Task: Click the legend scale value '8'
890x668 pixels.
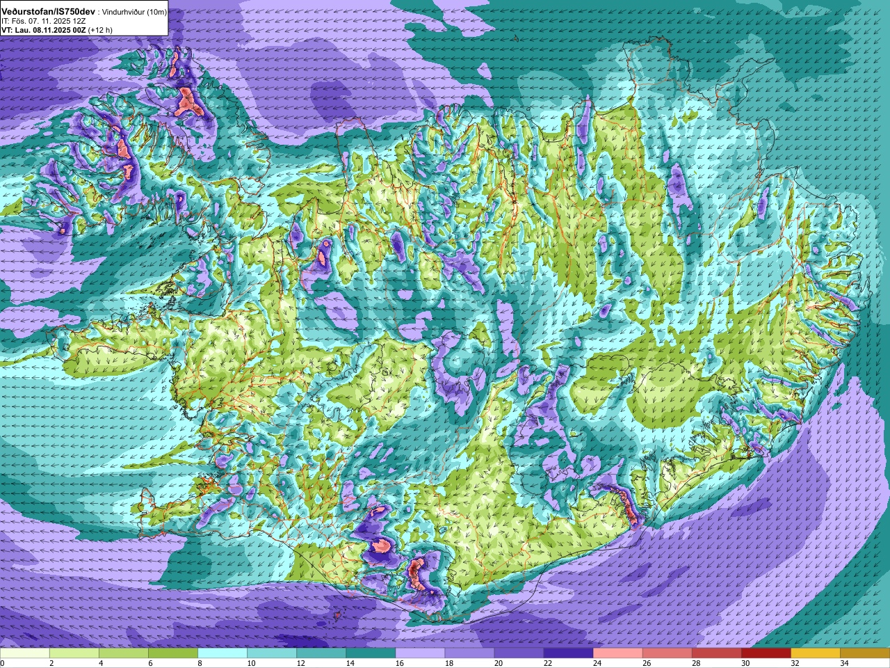Action: click(x=200, y=664)
